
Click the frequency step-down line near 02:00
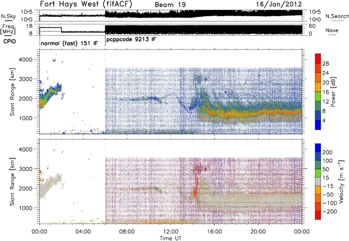point(61,30)
